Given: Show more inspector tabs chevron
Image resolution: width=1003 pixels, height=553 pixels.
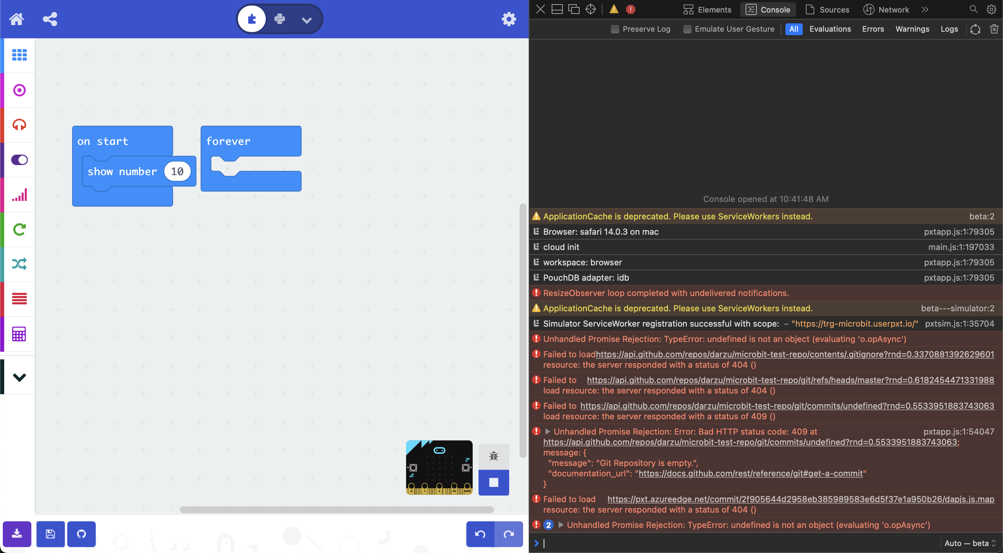Looking at the screenshot, I should coord(925,9).
